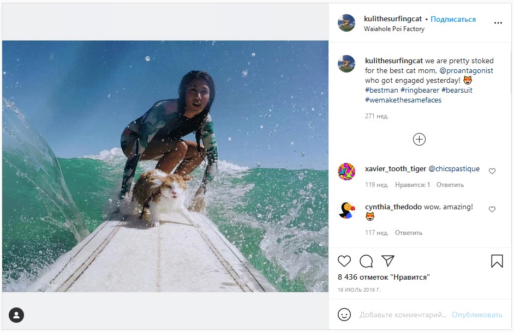This screenshot has width=514, height=332.
Task: Open emoji picker smiley icon
Action: [x=344, y=315]
